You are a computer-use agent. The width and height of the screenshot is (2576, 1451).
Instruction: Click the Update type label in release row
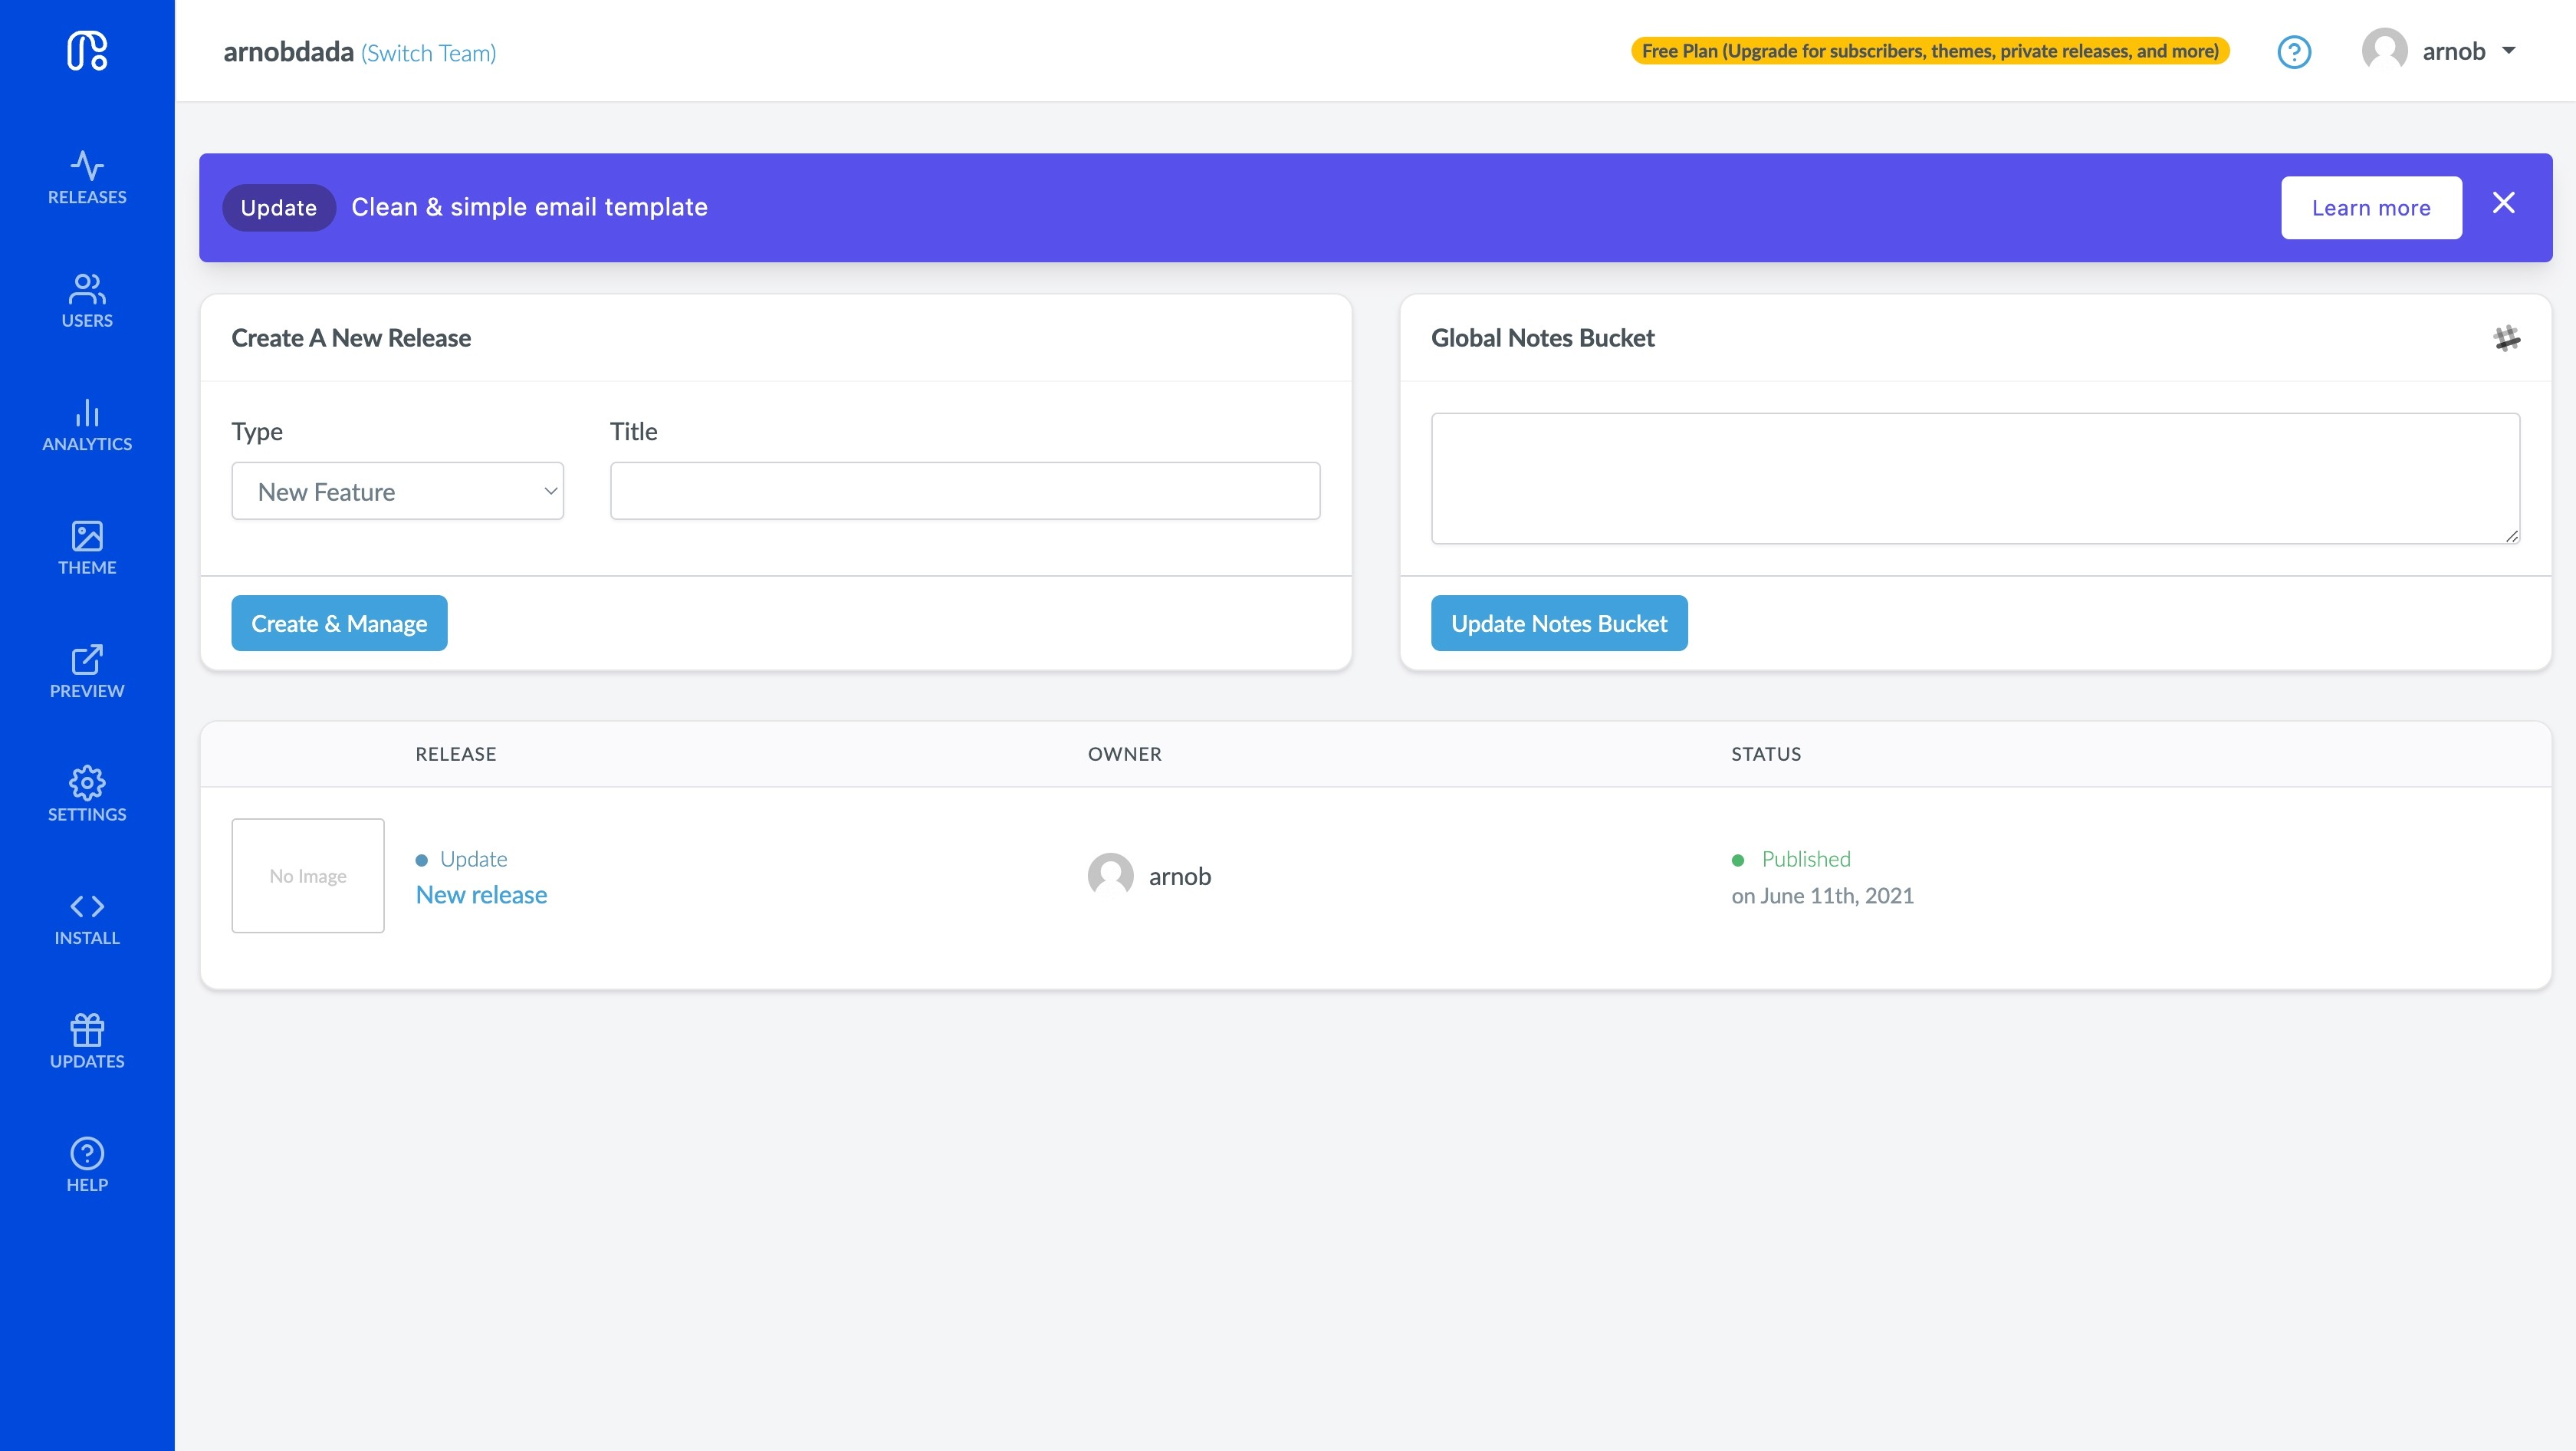pos(473,859)
